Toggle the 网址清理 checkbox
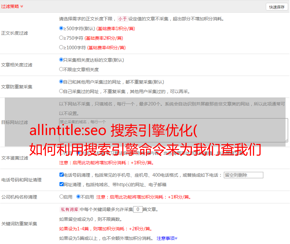 62,184
